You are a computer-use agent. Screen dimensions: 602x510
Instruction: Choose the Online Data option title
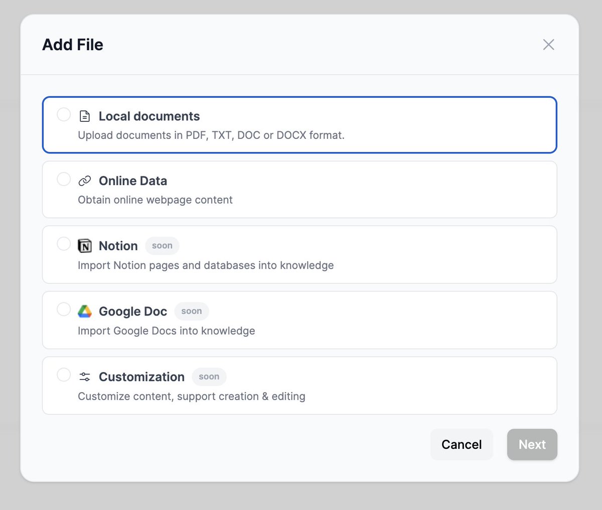(x=133, y=181)
